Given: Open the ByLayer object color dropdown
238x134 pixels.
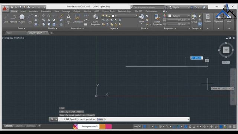Looking at the screenshot, I should point(179,16).
